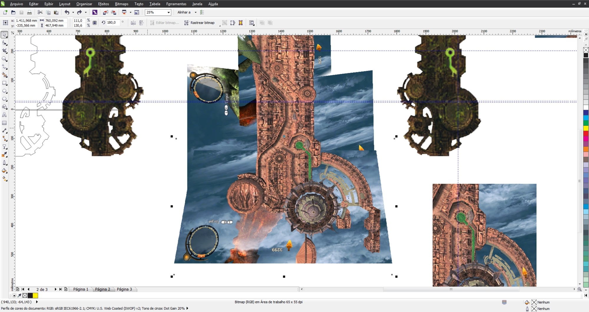Click the no-color X swatch in document palette

click(25, 296)
